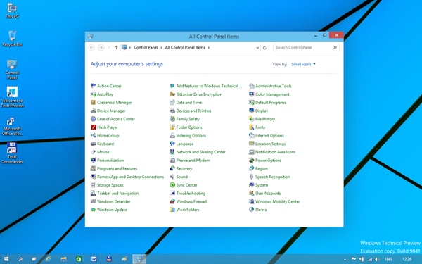This screenshot has width=422, height=264.
Task: Open the Action Center flag icon
Action: coord(93,86)
